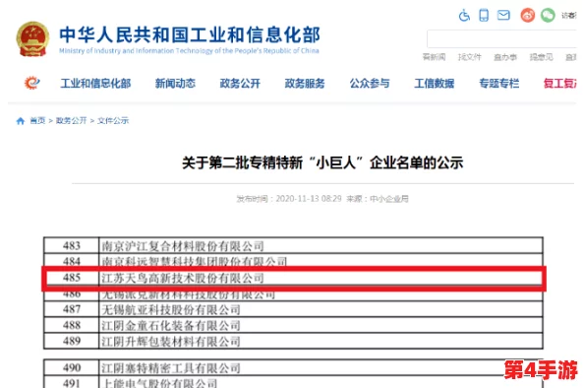
Task: Click the article title 关于第二批专精特新“小巨人”企业名单的公示
Action: click(x=322, y=163)
